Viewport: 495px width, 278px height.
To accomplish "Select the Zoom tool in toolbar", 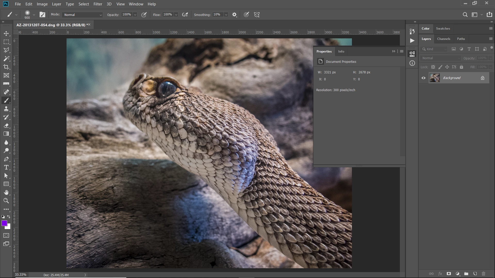I will [x=6, y=201].
